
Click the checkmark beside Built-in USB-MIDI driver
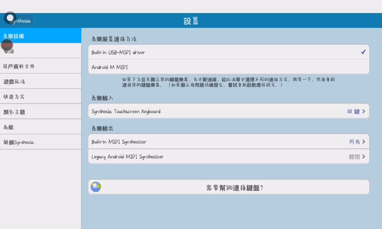363,52
